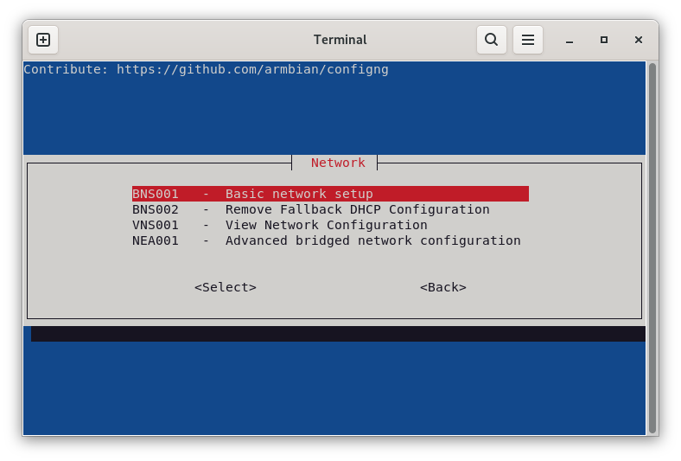
Task: Click the NEA001 item code
Action: pyautogui.click(x=156, y=240)
